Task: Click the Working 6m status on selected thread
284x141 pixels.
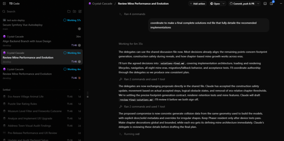Action: [x=72, y=53]
